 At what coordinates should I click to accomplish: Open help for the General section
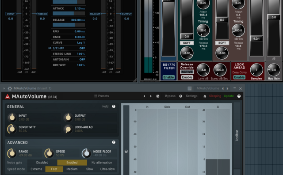click(114, 107)
